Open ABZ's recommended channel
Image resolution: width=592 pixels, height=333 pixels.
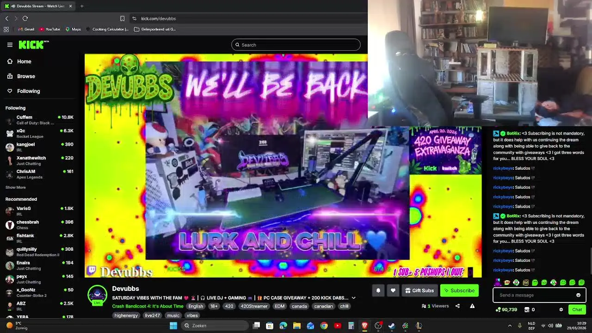coord(39,306)
